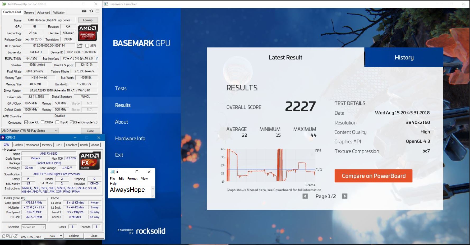Open the CPU-Z Caches tab
Viewport: 470px width, 245px height.
(18, 145)
